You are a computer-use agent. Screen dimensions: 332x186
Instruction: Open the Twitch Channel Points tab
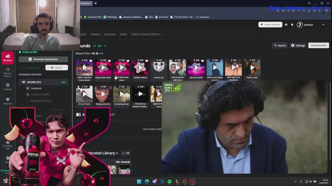[x=146, y=34]
